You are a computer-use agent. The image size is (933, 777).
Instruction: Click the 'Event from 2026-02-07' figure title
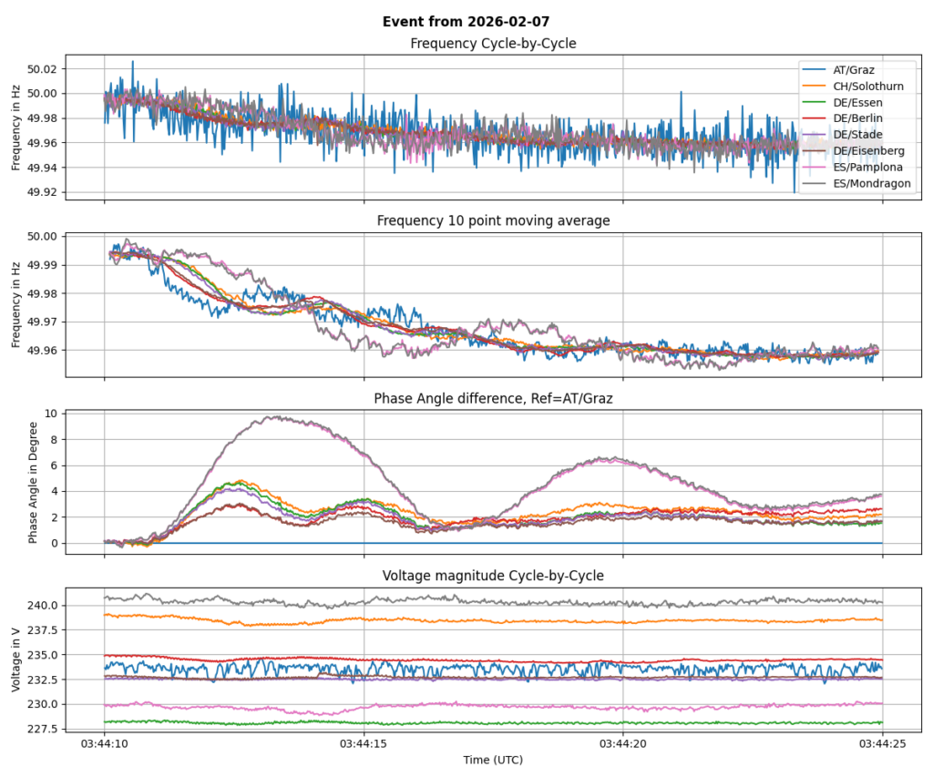[x=466, y=21]
